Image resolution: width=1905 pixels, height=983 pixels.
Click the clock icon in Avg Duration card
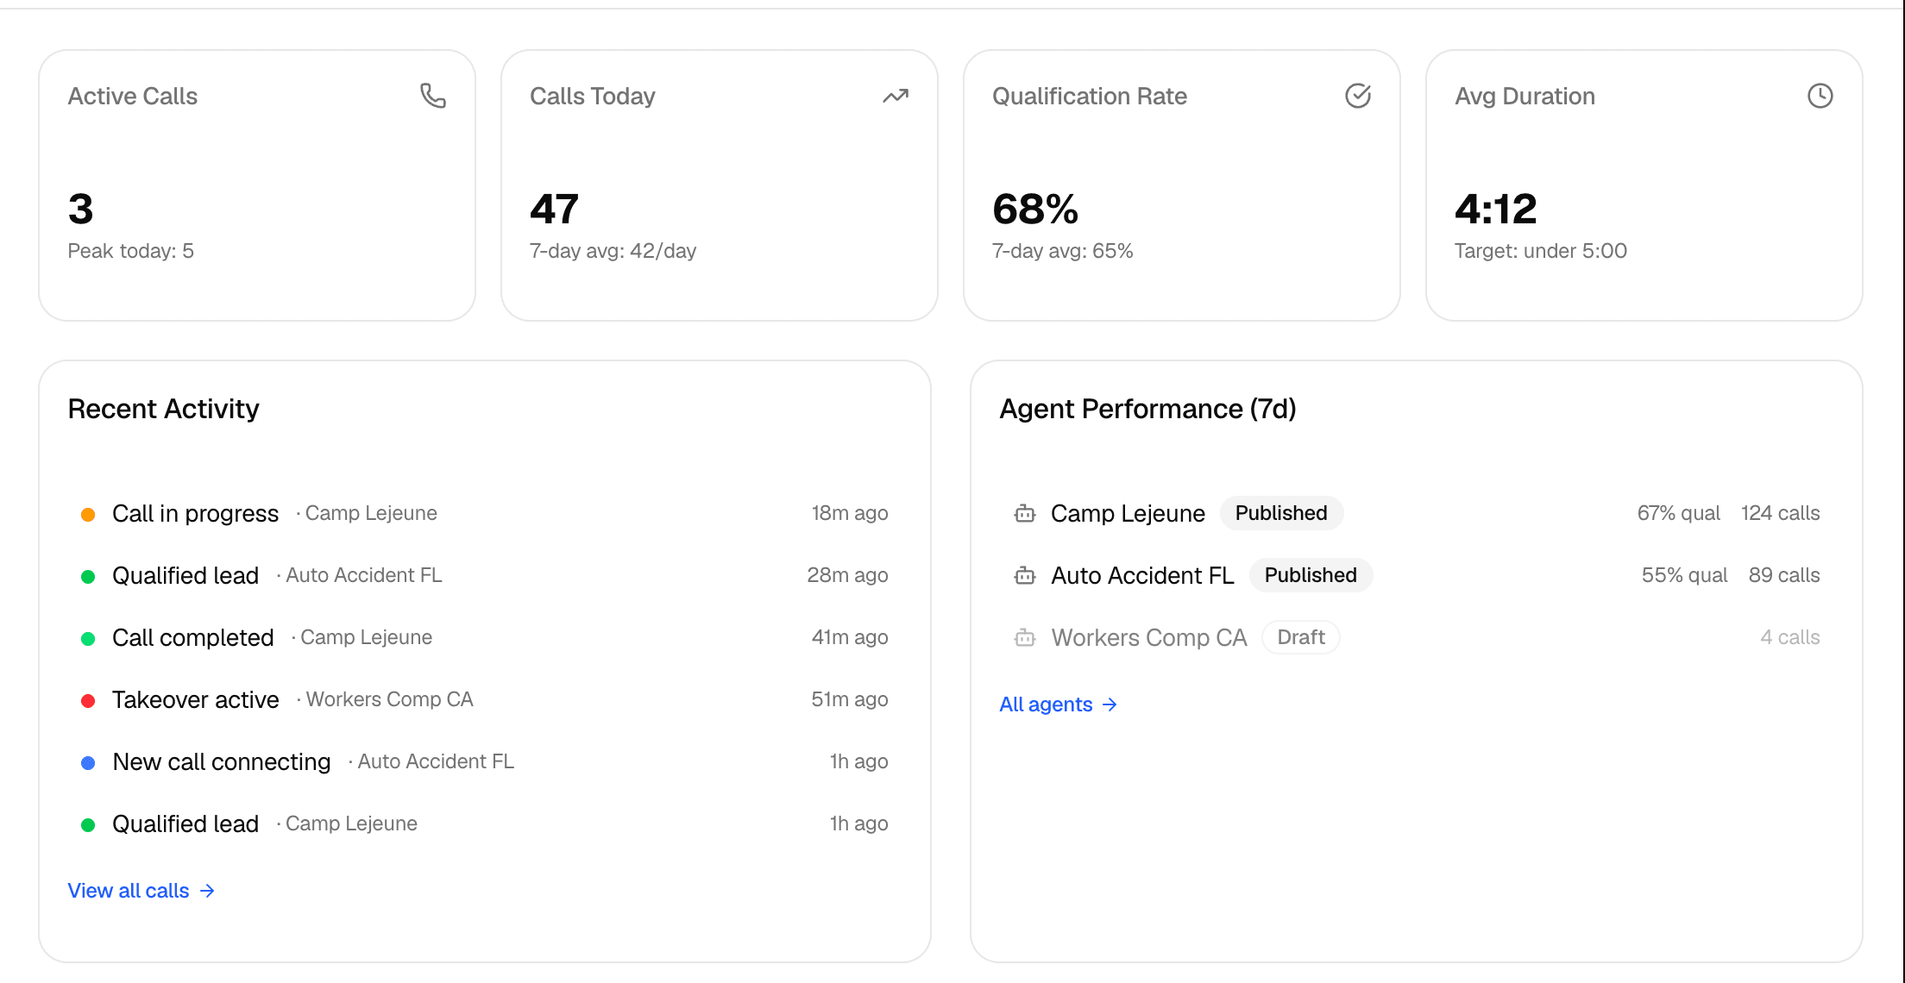coord(1820,96)
